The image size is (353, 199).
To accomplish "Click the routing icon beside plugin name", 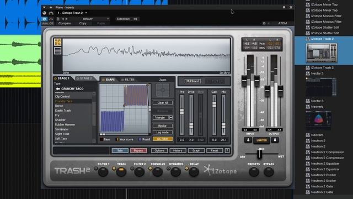I will pyautogui.click(x=51, y=13).
